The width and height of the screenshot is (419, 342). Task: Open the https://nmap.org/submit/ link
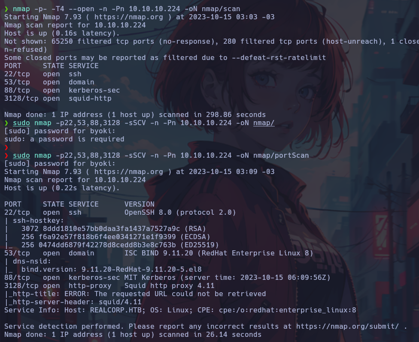click(x=347, y=327)
